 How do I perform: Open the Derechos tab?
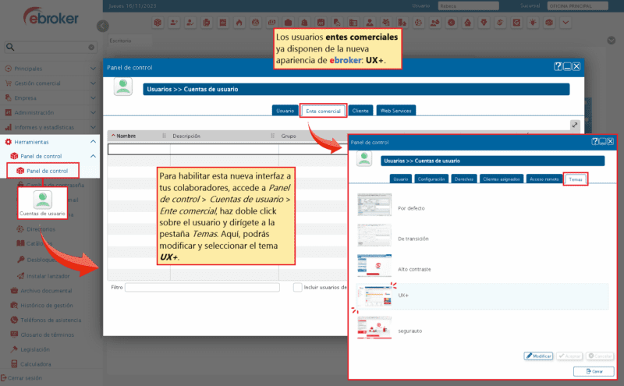pyautogui.click(x=463, y=179)
